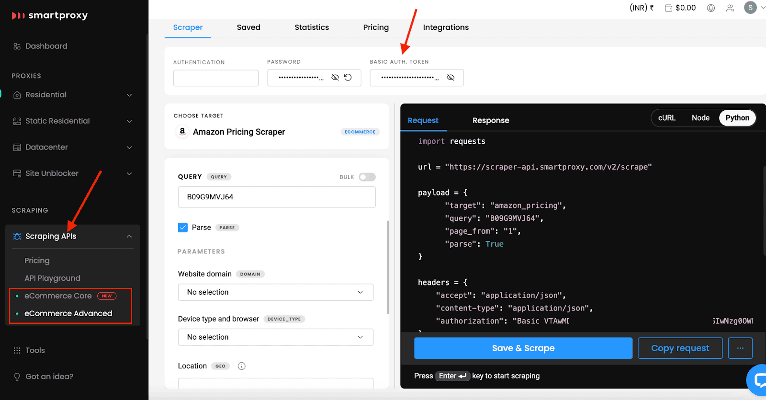
Task: Click the Site Unblocker icon
Action: (17, 173)
